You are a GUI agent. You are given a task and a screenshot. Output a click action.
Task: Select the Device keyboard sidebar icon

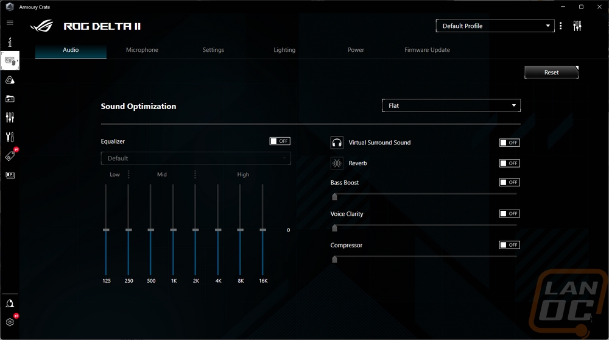[x=10, y=60]
